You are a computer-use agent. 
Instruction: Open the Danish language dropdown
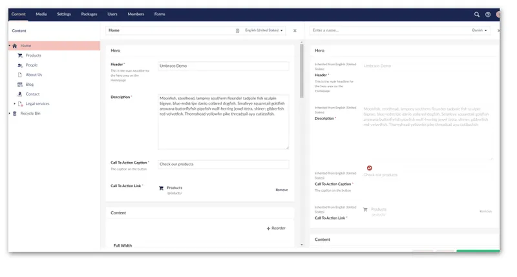pyautogui.click(x=480, y=30)
